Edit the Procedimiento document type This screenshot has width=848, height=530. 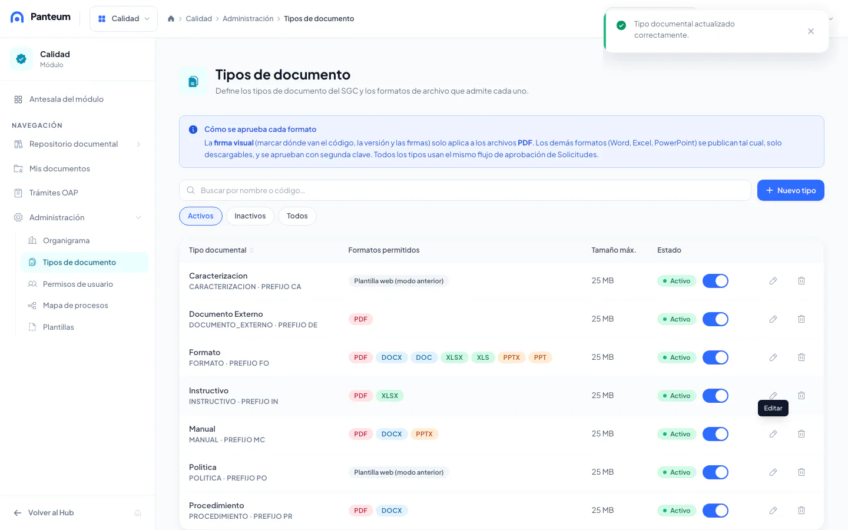773,511
